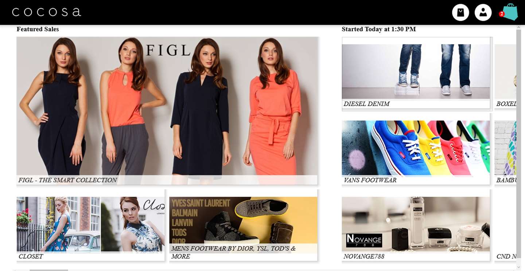Select the DIESEL DENIM caption
Image resolution: width=525 pixels, height=271 pixels.
(x=366, y=104)
